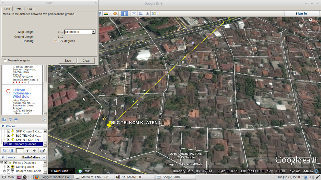Click the save image toolbar icon
Image resolution: width=321 pixels, height=180 pixels.
tap(147, 14)
